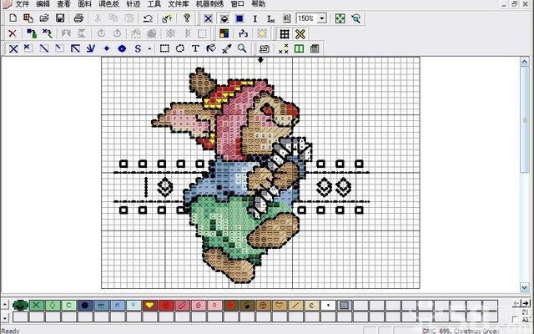Open the 150% zoom level dropdown

322,18
